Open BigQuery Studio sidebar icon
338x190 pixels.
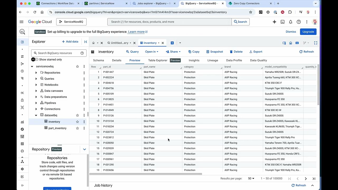click(x=22, y=42)
